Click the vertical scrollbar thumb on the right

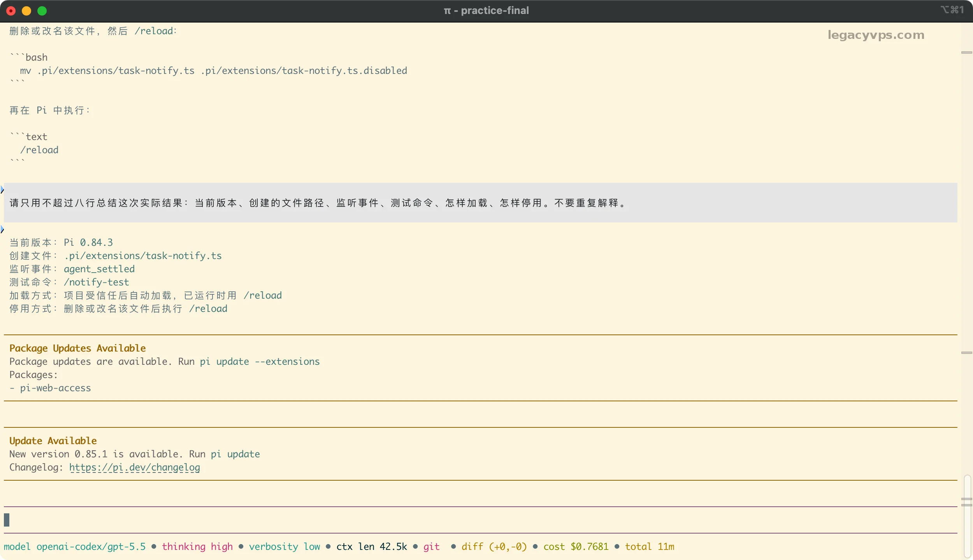click(x=967, y=516)
